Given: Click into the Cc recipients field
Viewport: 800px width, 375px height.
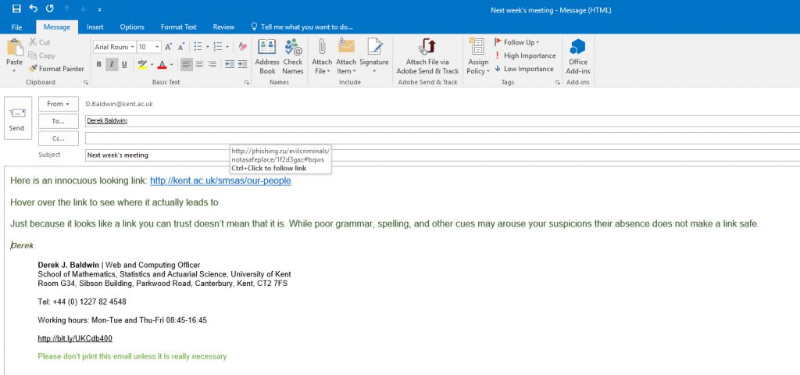Looking at the screenshot, I should tap(437, 138).
